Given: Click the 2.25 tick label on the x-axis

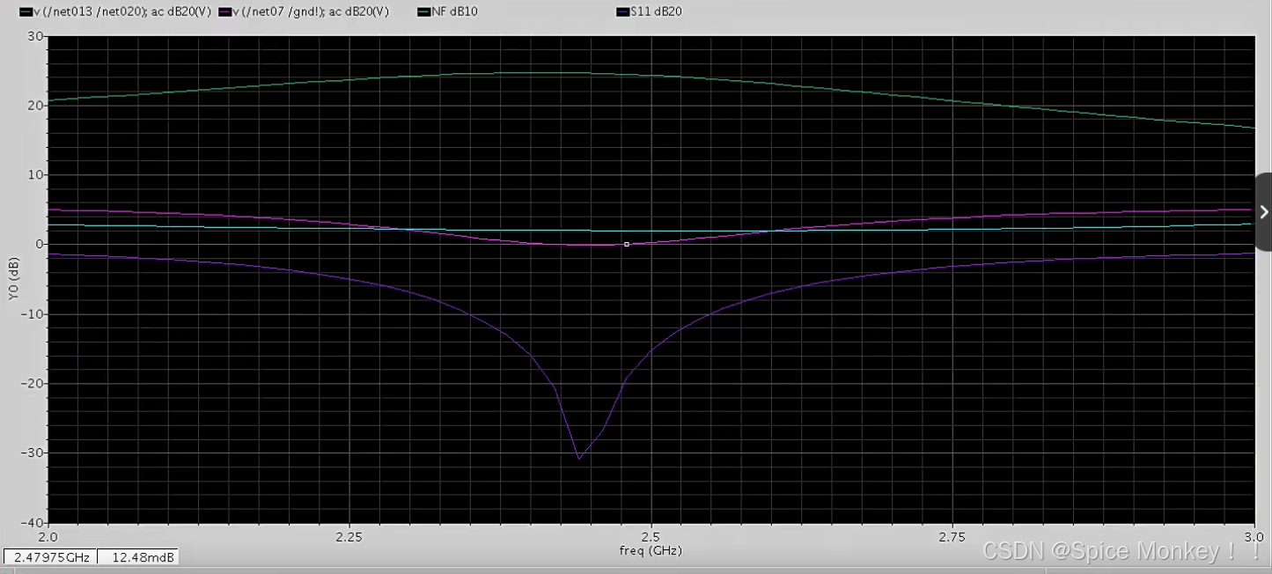Looking at the screenshot, I should click(x=349, y=537).
